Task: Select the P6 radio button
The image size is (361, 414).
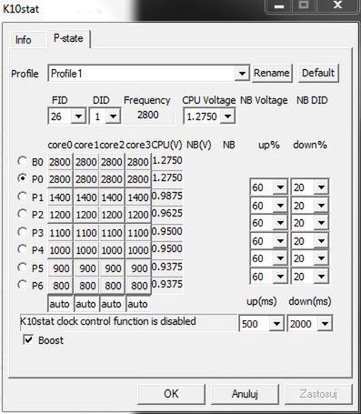Action: (22, 285)
